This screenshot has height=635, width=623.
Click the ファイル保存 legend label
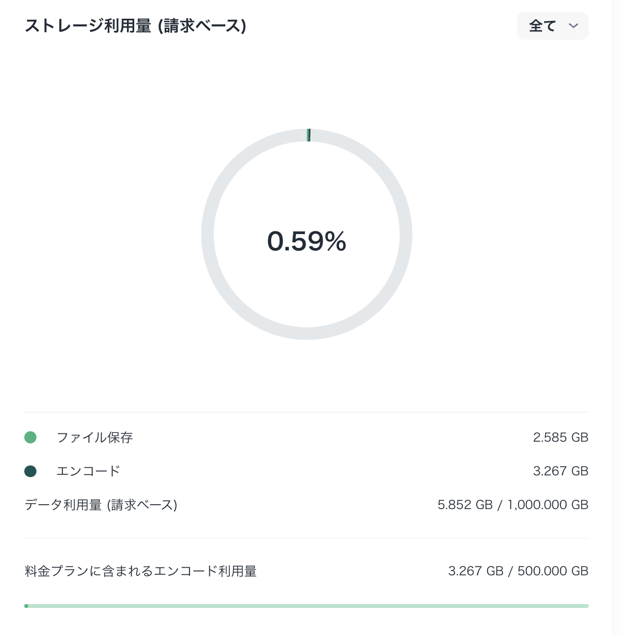94,437
